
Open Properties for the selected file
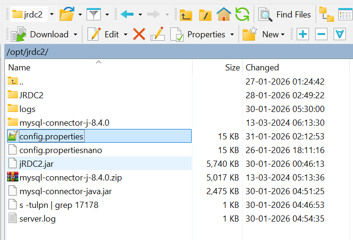[x=198, y=34]
